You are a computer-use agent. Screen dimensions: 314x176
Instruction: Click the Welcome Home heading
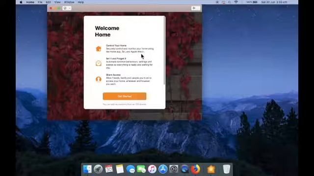pos(107,31)
